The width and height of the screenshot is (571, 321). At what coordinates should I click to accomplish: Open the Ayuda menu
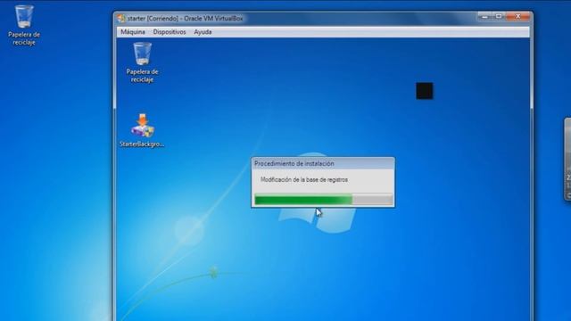point(203,32)
